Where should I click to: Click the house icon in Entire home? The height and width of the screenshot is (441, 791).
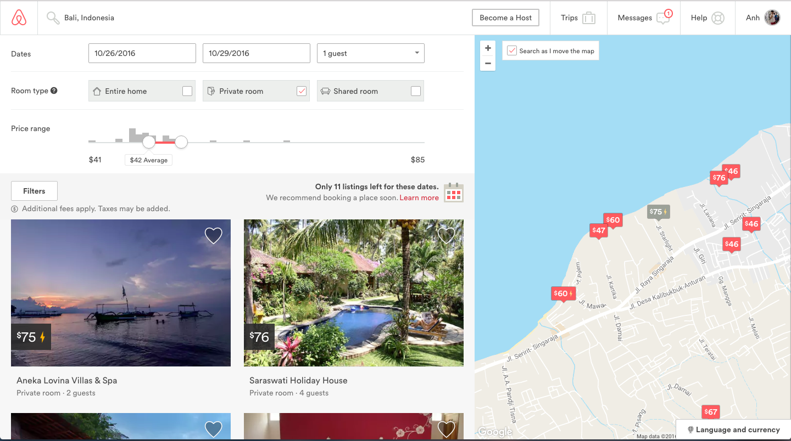pyautogui.click(x=97, y=91)
